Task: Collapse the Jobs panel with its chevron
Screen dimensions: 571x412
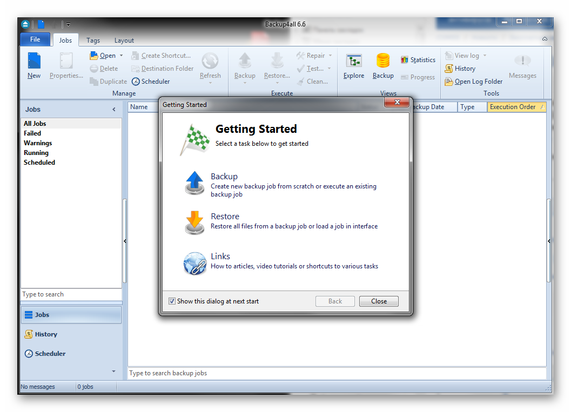Action: (x=114, y=109)
